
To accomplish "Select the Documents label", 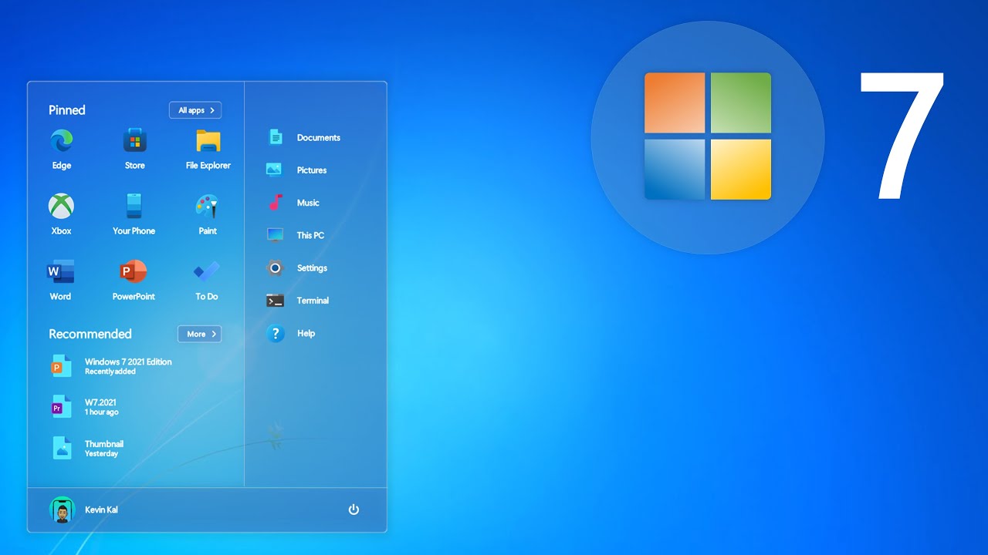I will pos(319,138).
